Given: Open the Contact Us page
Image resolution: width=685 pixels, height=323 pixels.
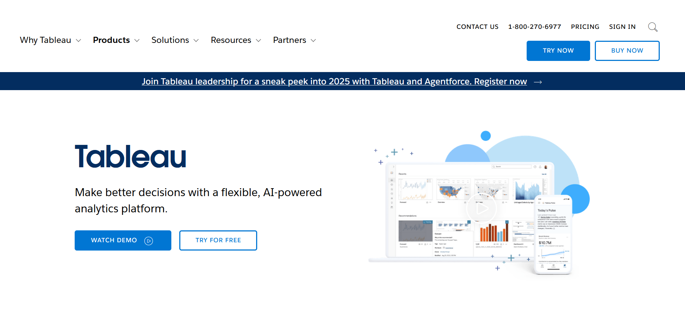Looking at the screenshot, I should tap(477, 27).
